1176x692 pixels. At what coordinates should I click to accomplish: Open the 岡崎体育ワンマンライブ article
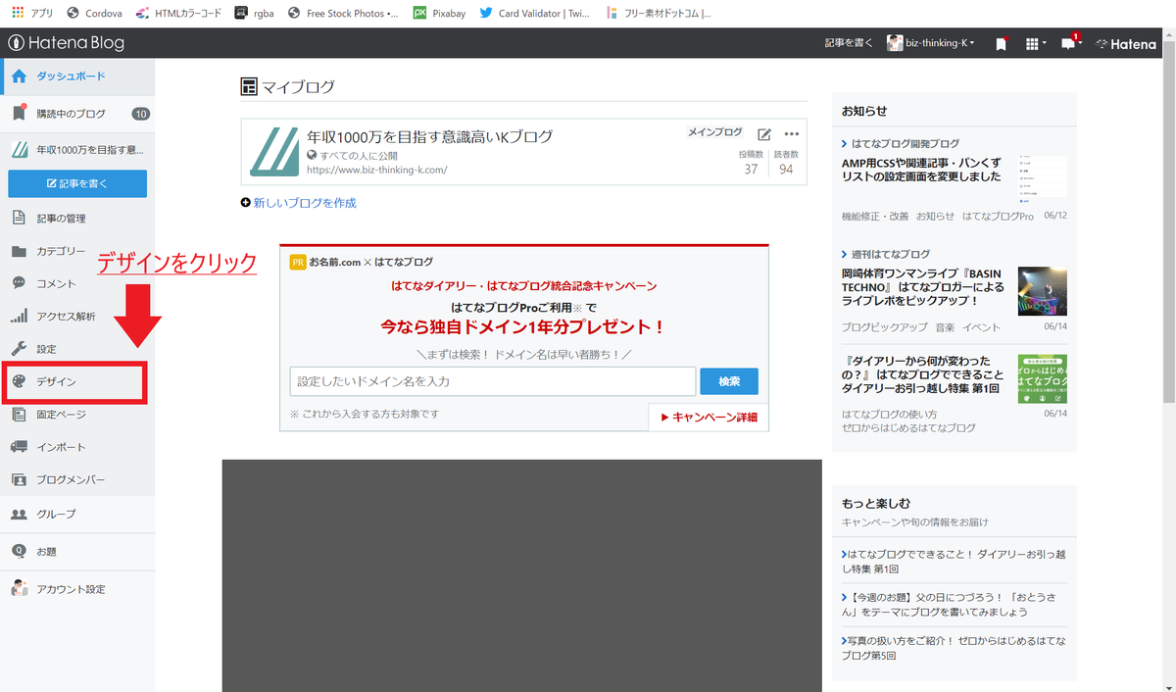click(x=922, y=286)
